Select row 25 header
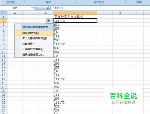 point(4,110)
